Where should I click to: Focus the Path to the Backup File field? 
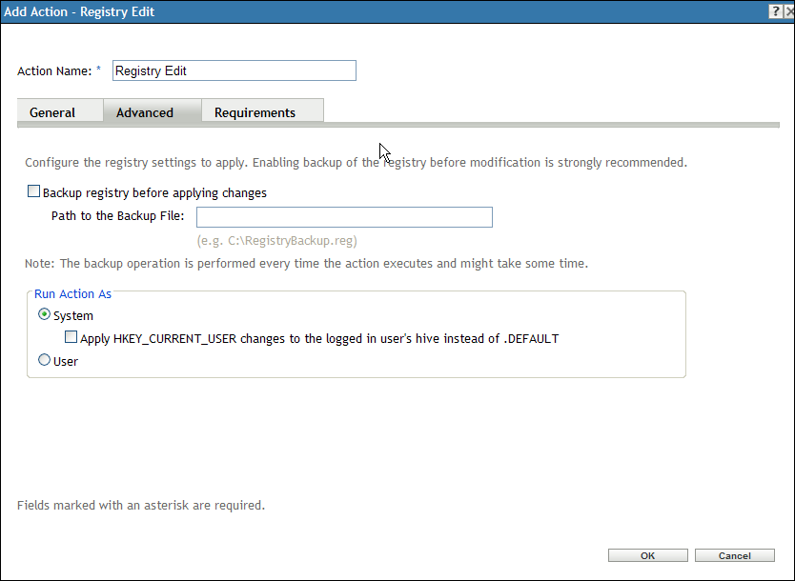click(343, 216)
